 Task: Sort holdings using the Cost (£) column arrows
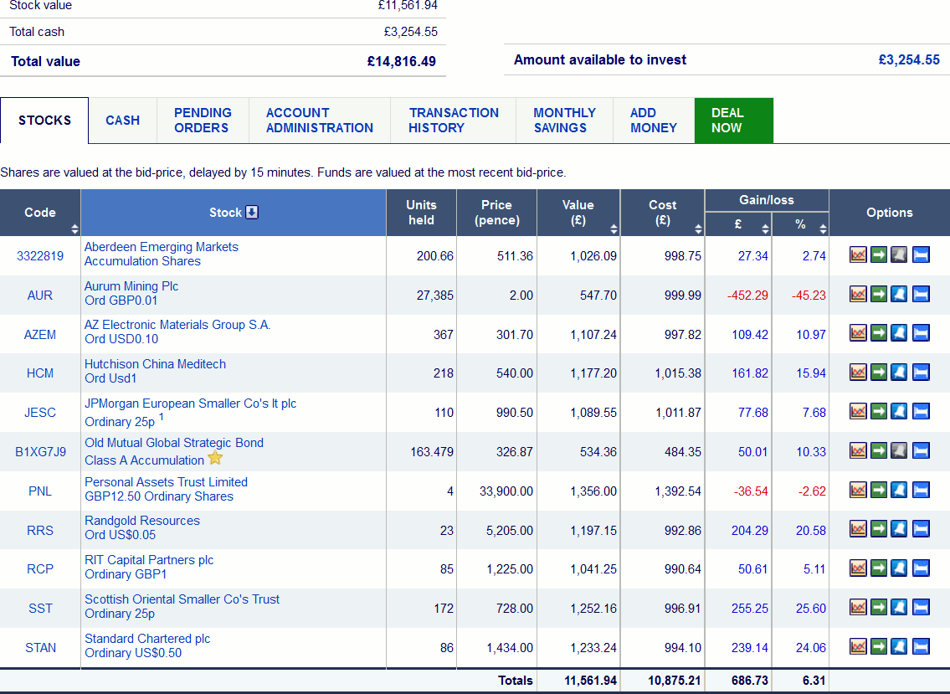tap(699, 229)
